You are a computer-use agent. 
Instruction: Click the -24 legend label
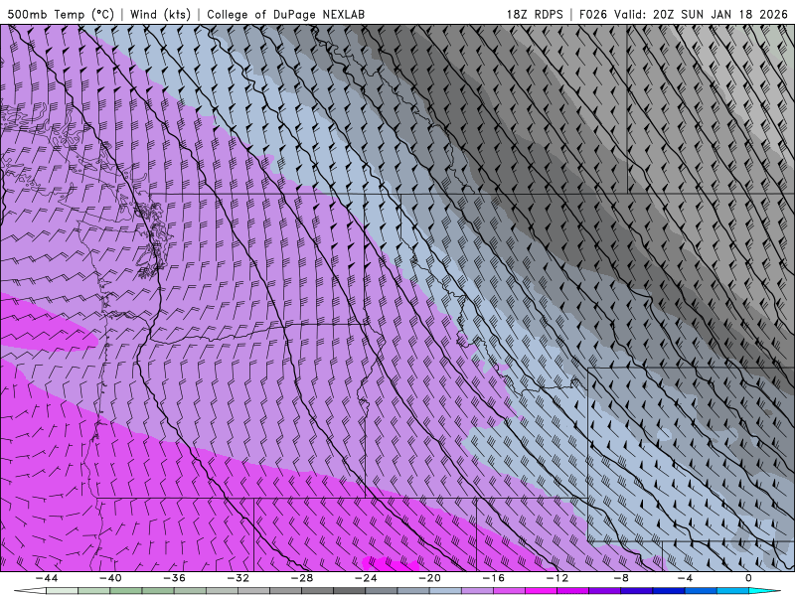366,578
